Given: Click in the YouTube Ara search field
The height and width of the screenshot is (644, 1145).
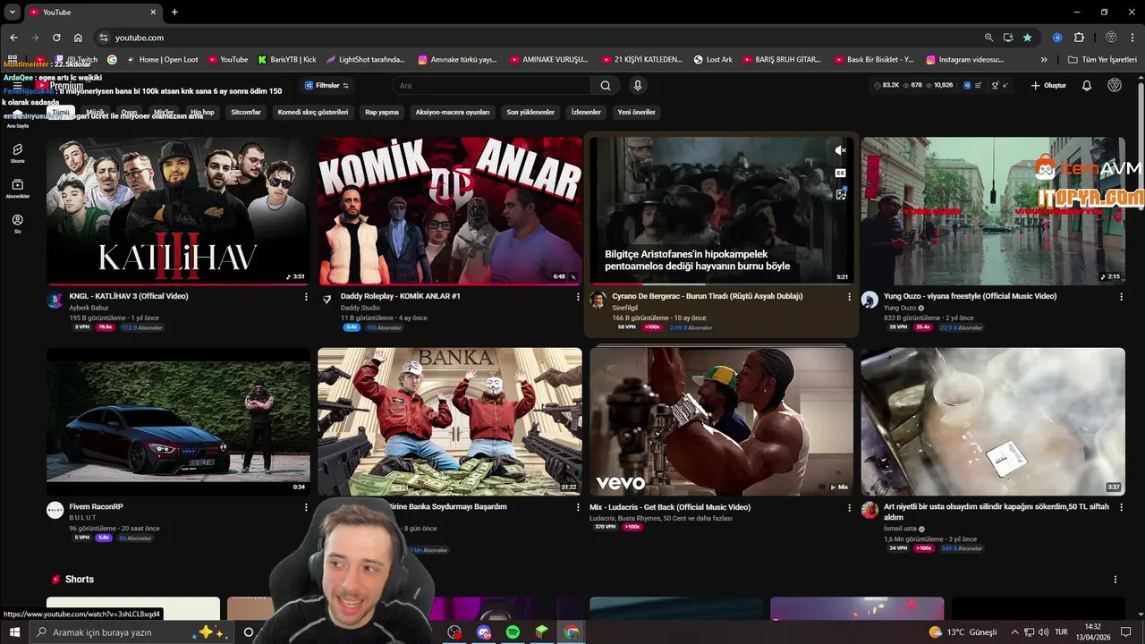Looking at the screenshot, I should coord(491,86).
